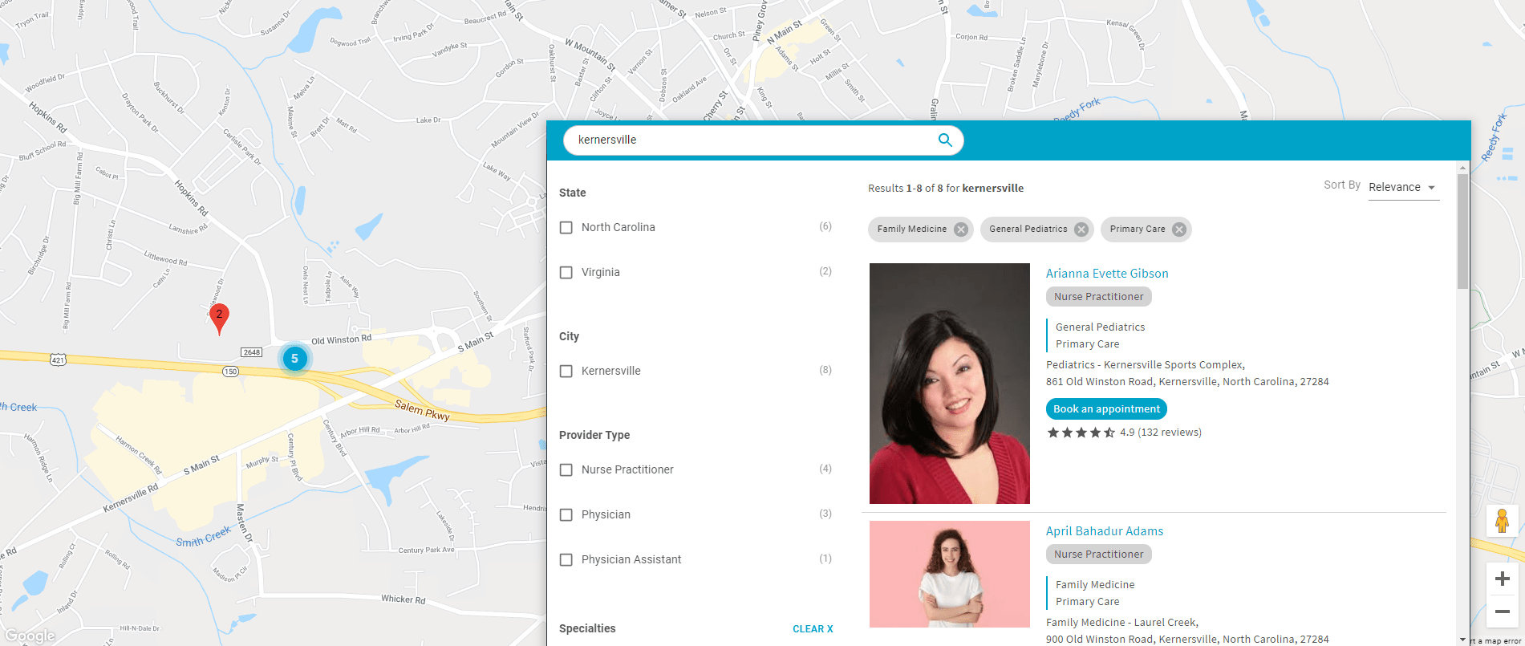
Task: Open Arianna Evette Gibson's profile link
Action: tap(1107, 274)
